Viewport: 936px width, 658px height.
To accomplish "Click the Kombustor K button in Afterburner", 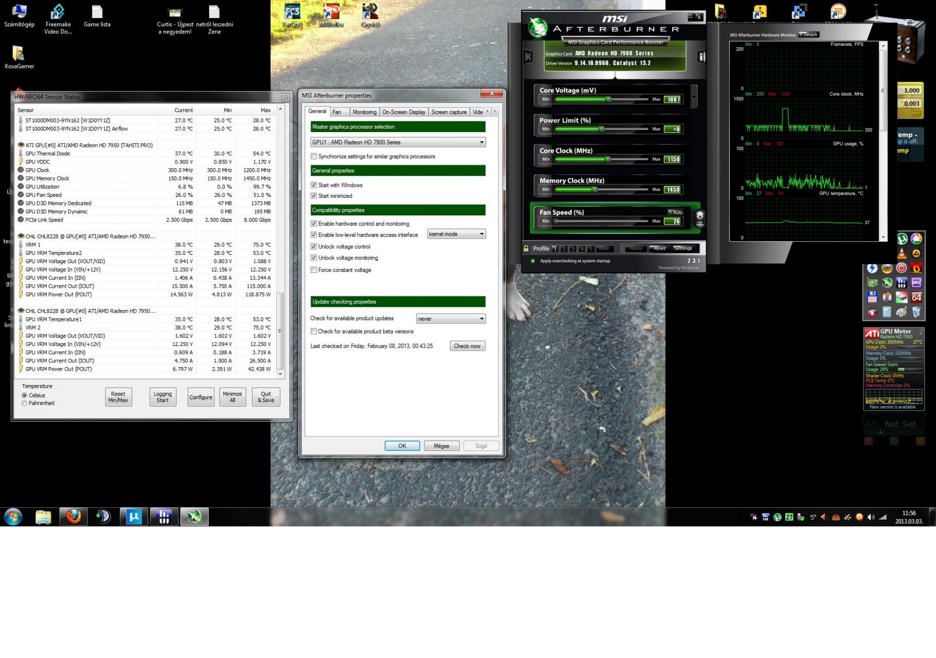I will (x=528, y=57).
